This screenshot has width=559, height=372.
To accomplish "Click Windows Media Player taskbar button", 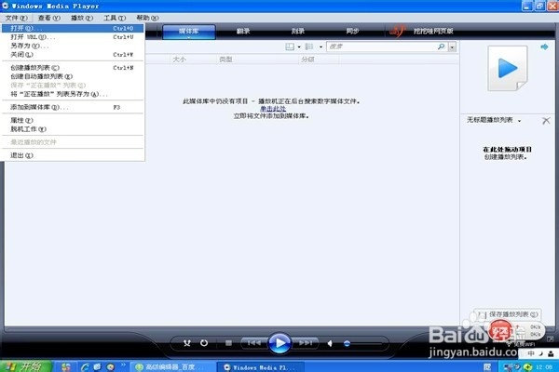I will (260, 367).
